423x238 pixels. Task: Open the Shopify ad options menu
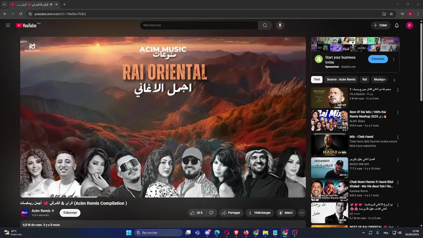394,59
